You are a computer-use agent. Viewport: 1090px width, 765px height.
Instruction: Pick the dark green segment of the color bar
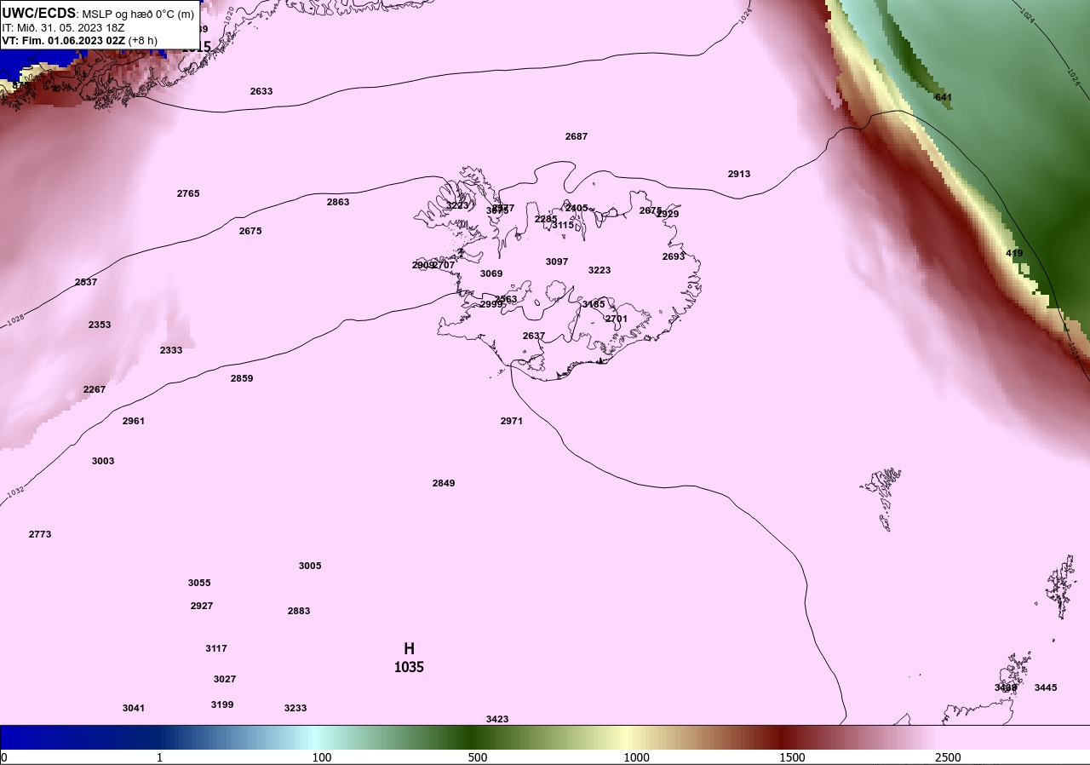(x=473, y=737)
